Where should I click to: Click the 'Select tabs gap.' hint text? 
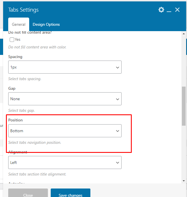[x=21, y=110]
